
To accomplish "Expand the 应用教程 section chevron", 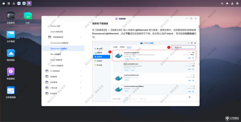I will point(81,77).
